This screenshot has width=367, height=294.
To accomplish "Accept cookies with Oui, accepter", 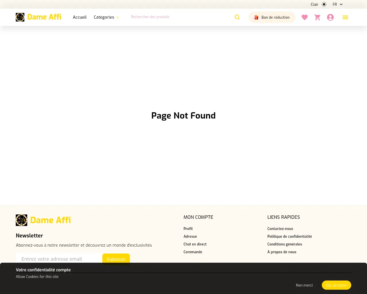I will click(336, 285).
